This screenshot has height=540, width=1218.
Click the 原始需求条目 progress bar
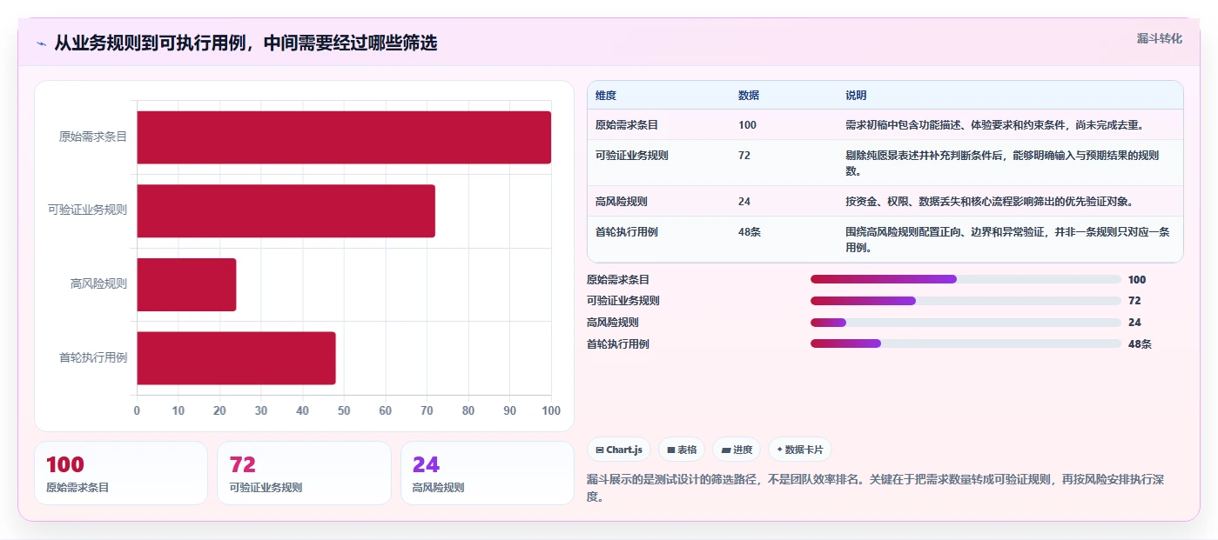coord(966,279)
